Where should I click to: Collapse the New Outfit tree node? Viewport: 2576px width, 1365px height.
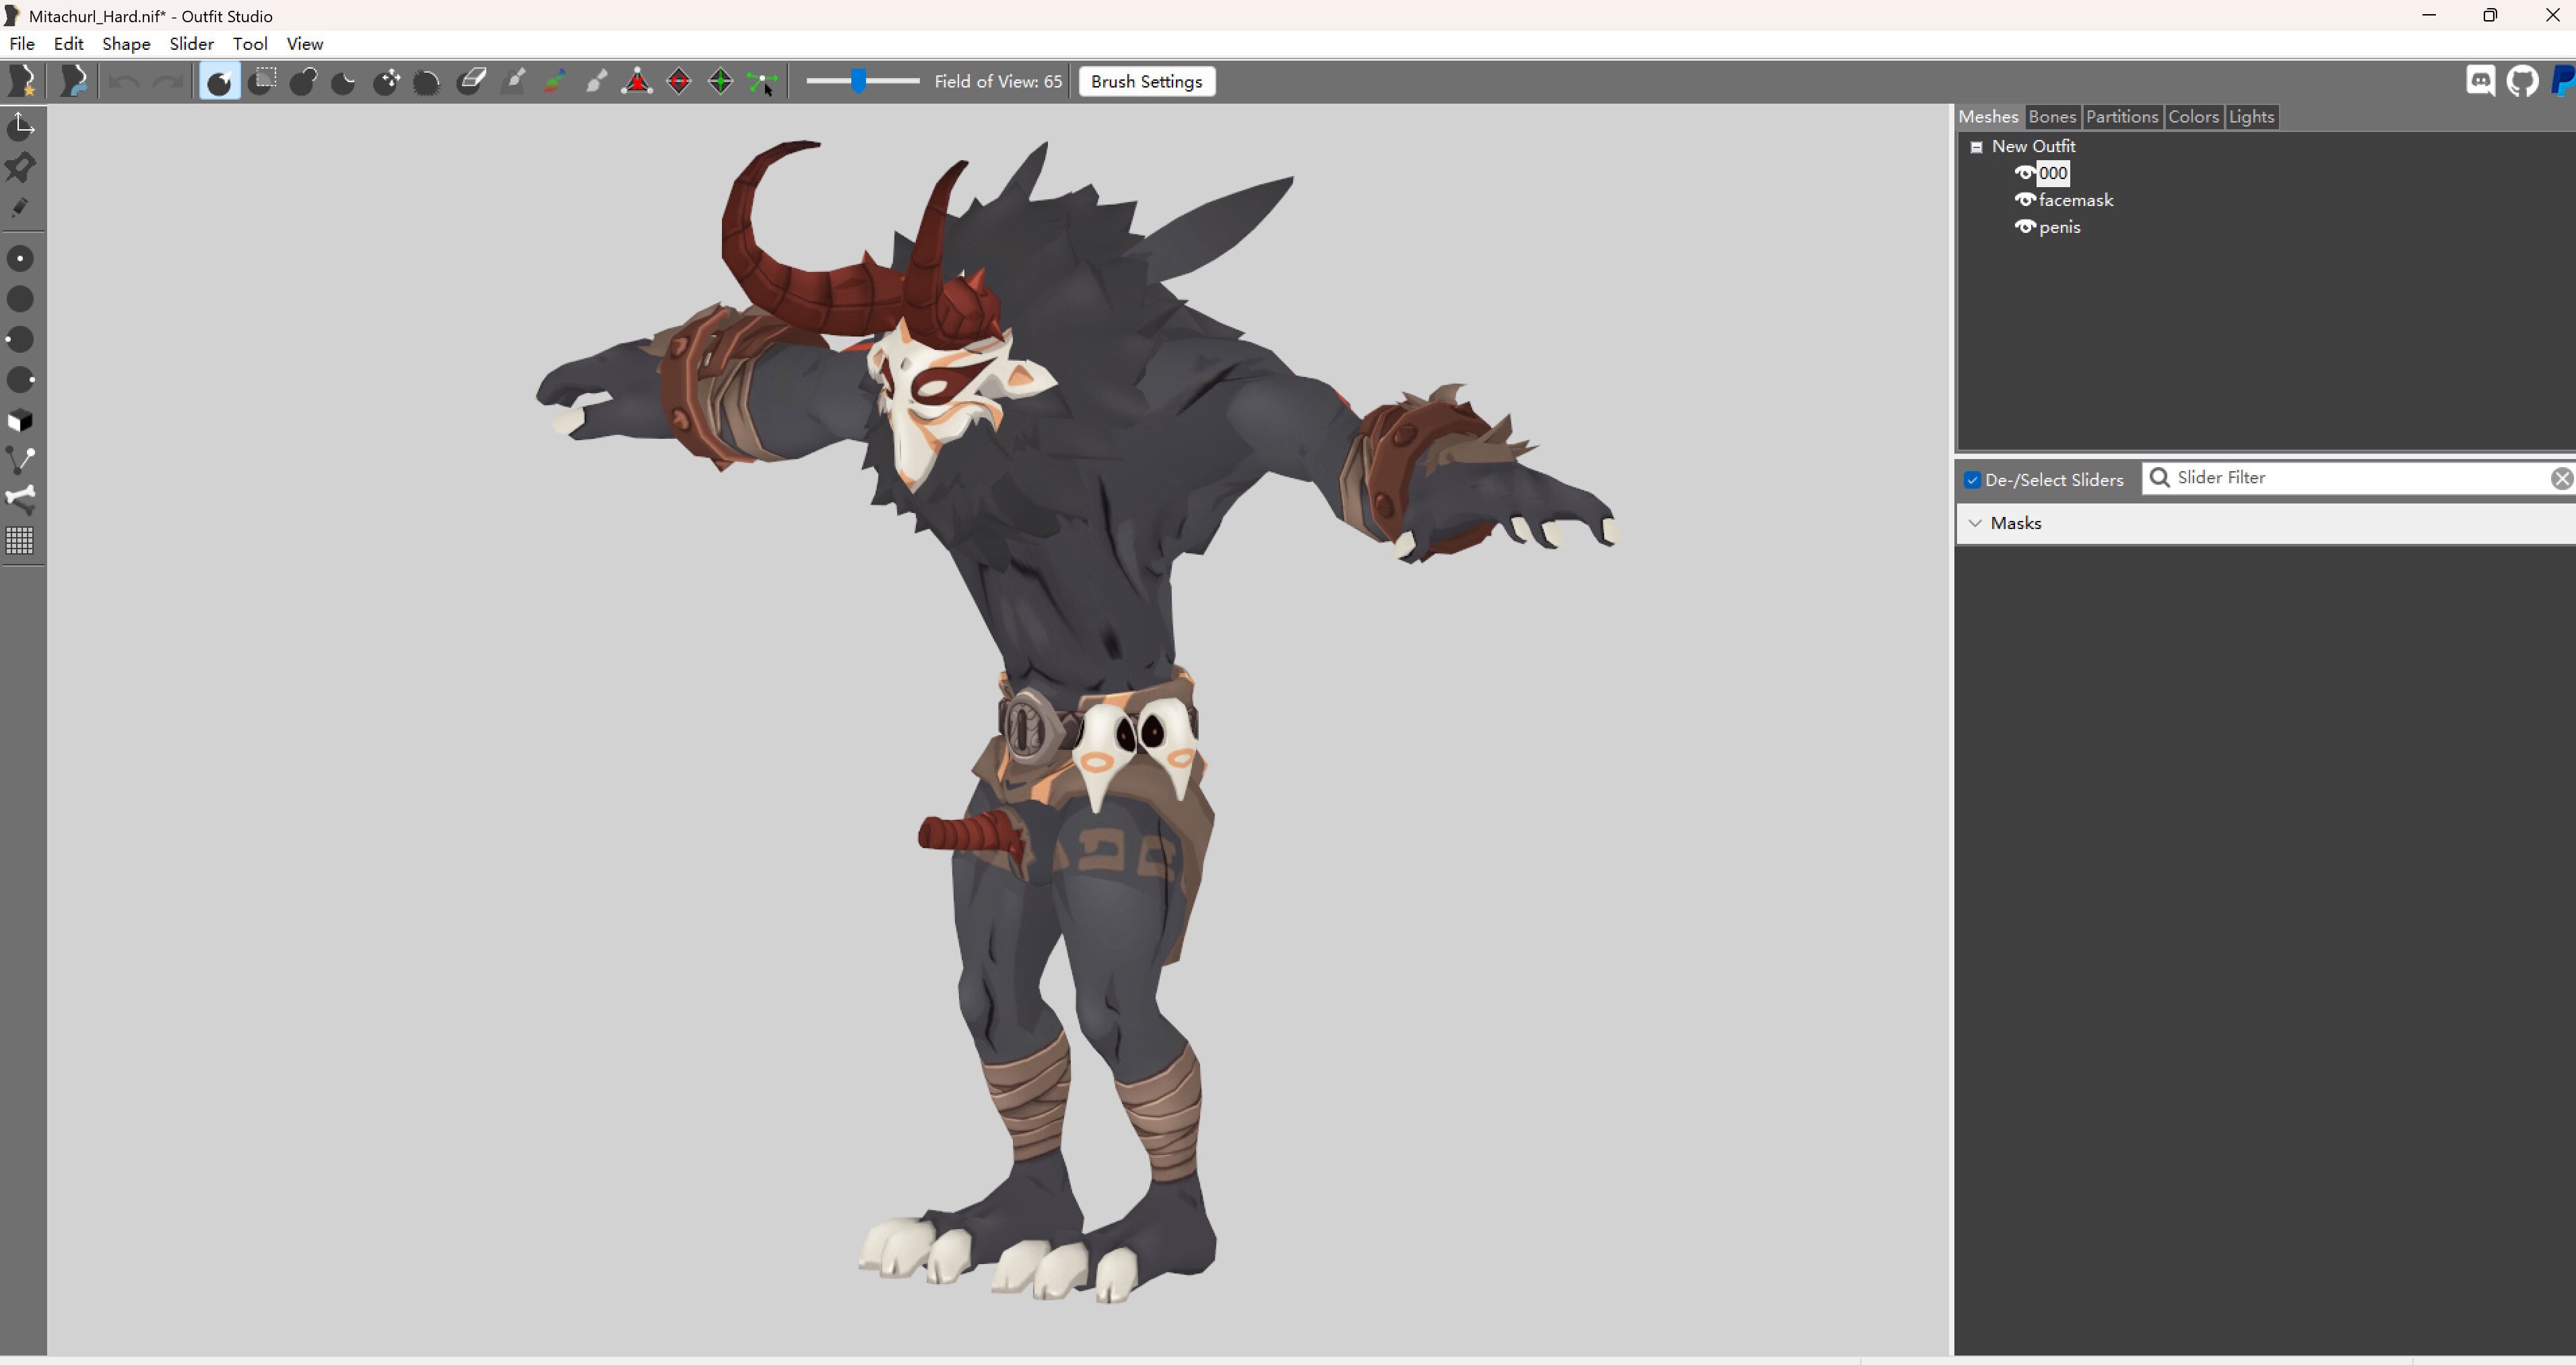point(1976,147)
